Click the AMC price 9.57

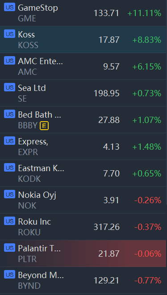coord(111,66)
